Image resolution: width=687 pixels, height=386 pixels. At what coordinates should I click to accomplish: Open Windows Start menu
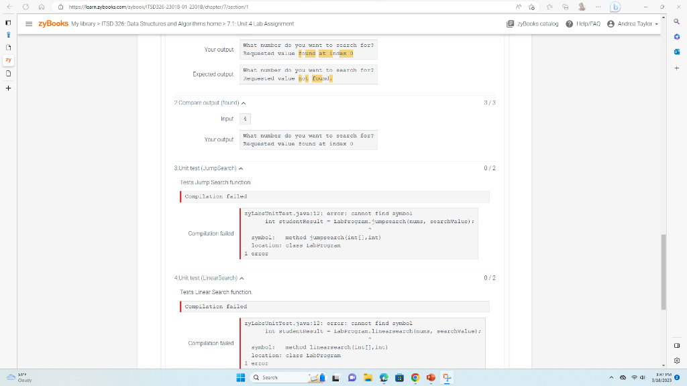240,379
